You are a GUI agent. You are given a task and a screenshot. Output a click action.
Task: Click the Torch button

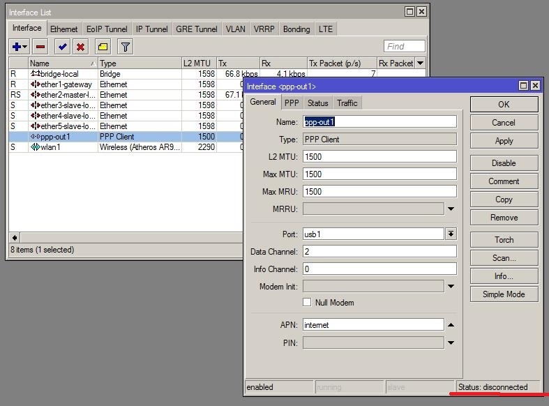(x=504, y=240)
